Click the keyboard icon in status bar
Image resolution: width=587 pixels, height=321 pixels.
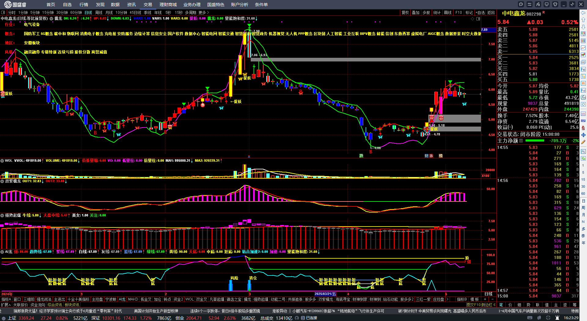[x=530, y=318]
